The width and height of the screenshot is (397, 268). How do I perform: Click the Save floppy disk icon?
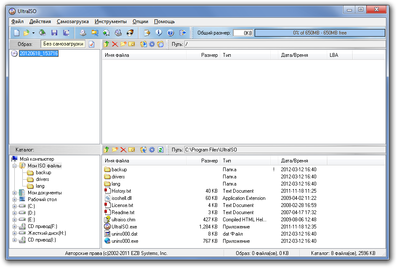(54, 33)
